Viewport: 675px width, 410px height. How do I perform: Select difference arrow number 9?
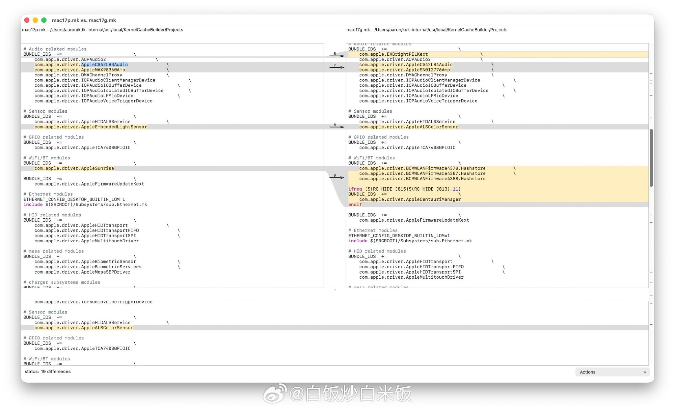pyautogui.click(x=336, y=177)
